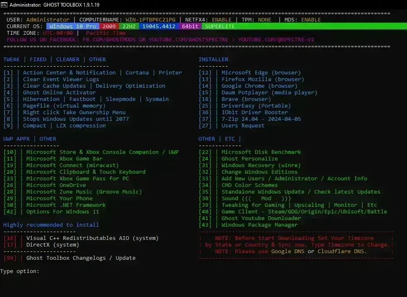
Task: Click 'Microsoft Edge (browser)' installer entry
Action: 250,73
